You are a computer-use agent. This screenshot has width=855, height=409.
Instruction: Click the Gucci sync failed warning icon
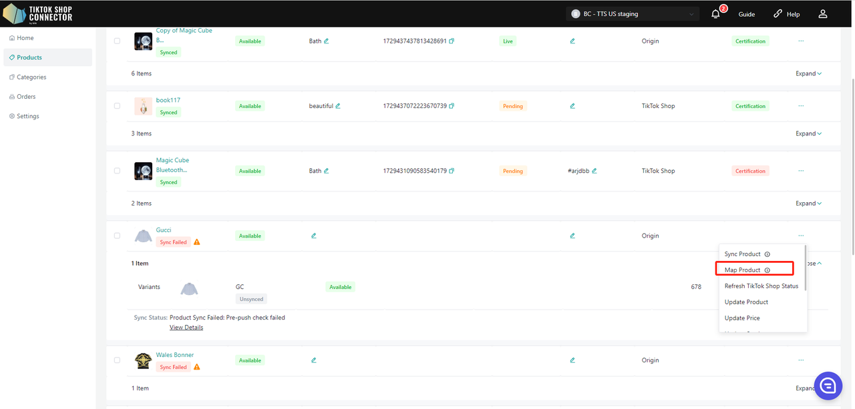click(197, 242)
